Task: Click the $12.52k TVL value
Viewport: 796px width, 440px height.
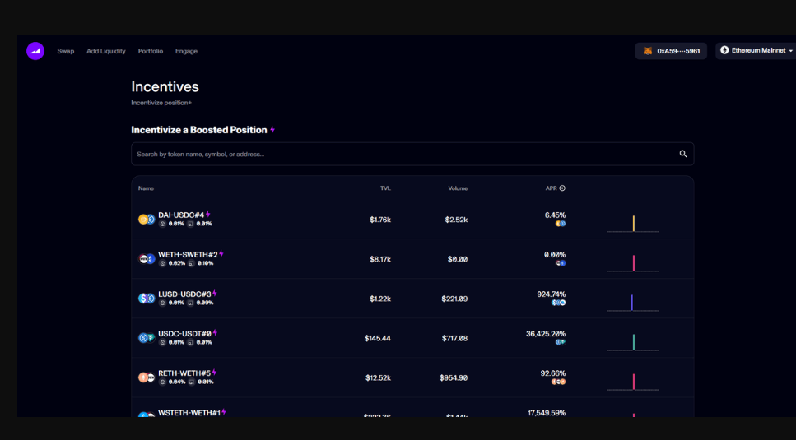Action: tap(378, 377)
